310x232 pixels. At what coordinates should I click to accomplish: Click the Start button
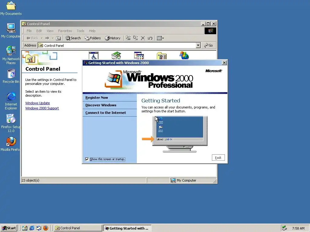click(9, 228)
